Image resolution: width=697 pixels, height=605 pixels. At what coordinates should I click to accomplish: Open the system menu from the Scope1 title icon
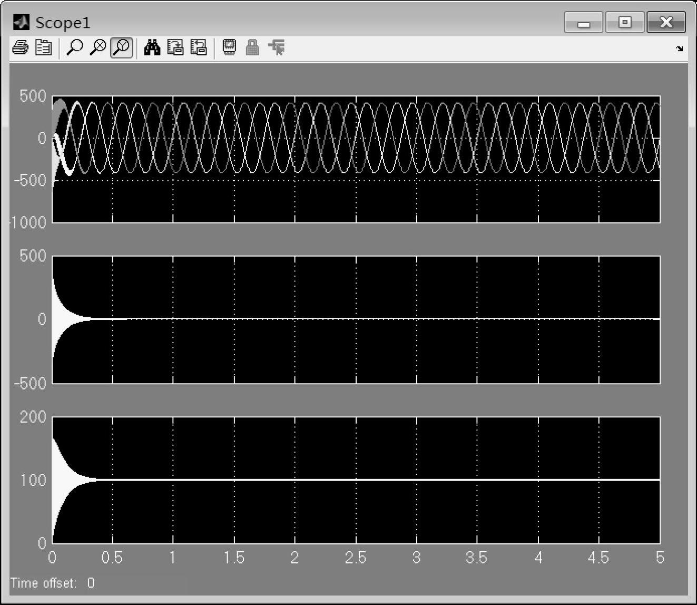pos(21,22)
